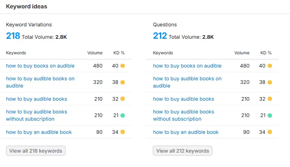The width and height of the screenshot is (290, 167).
Task: Open "how to buy audible books without subscription" under Questions
Action: pyautogui.click(x=183, y=115)
